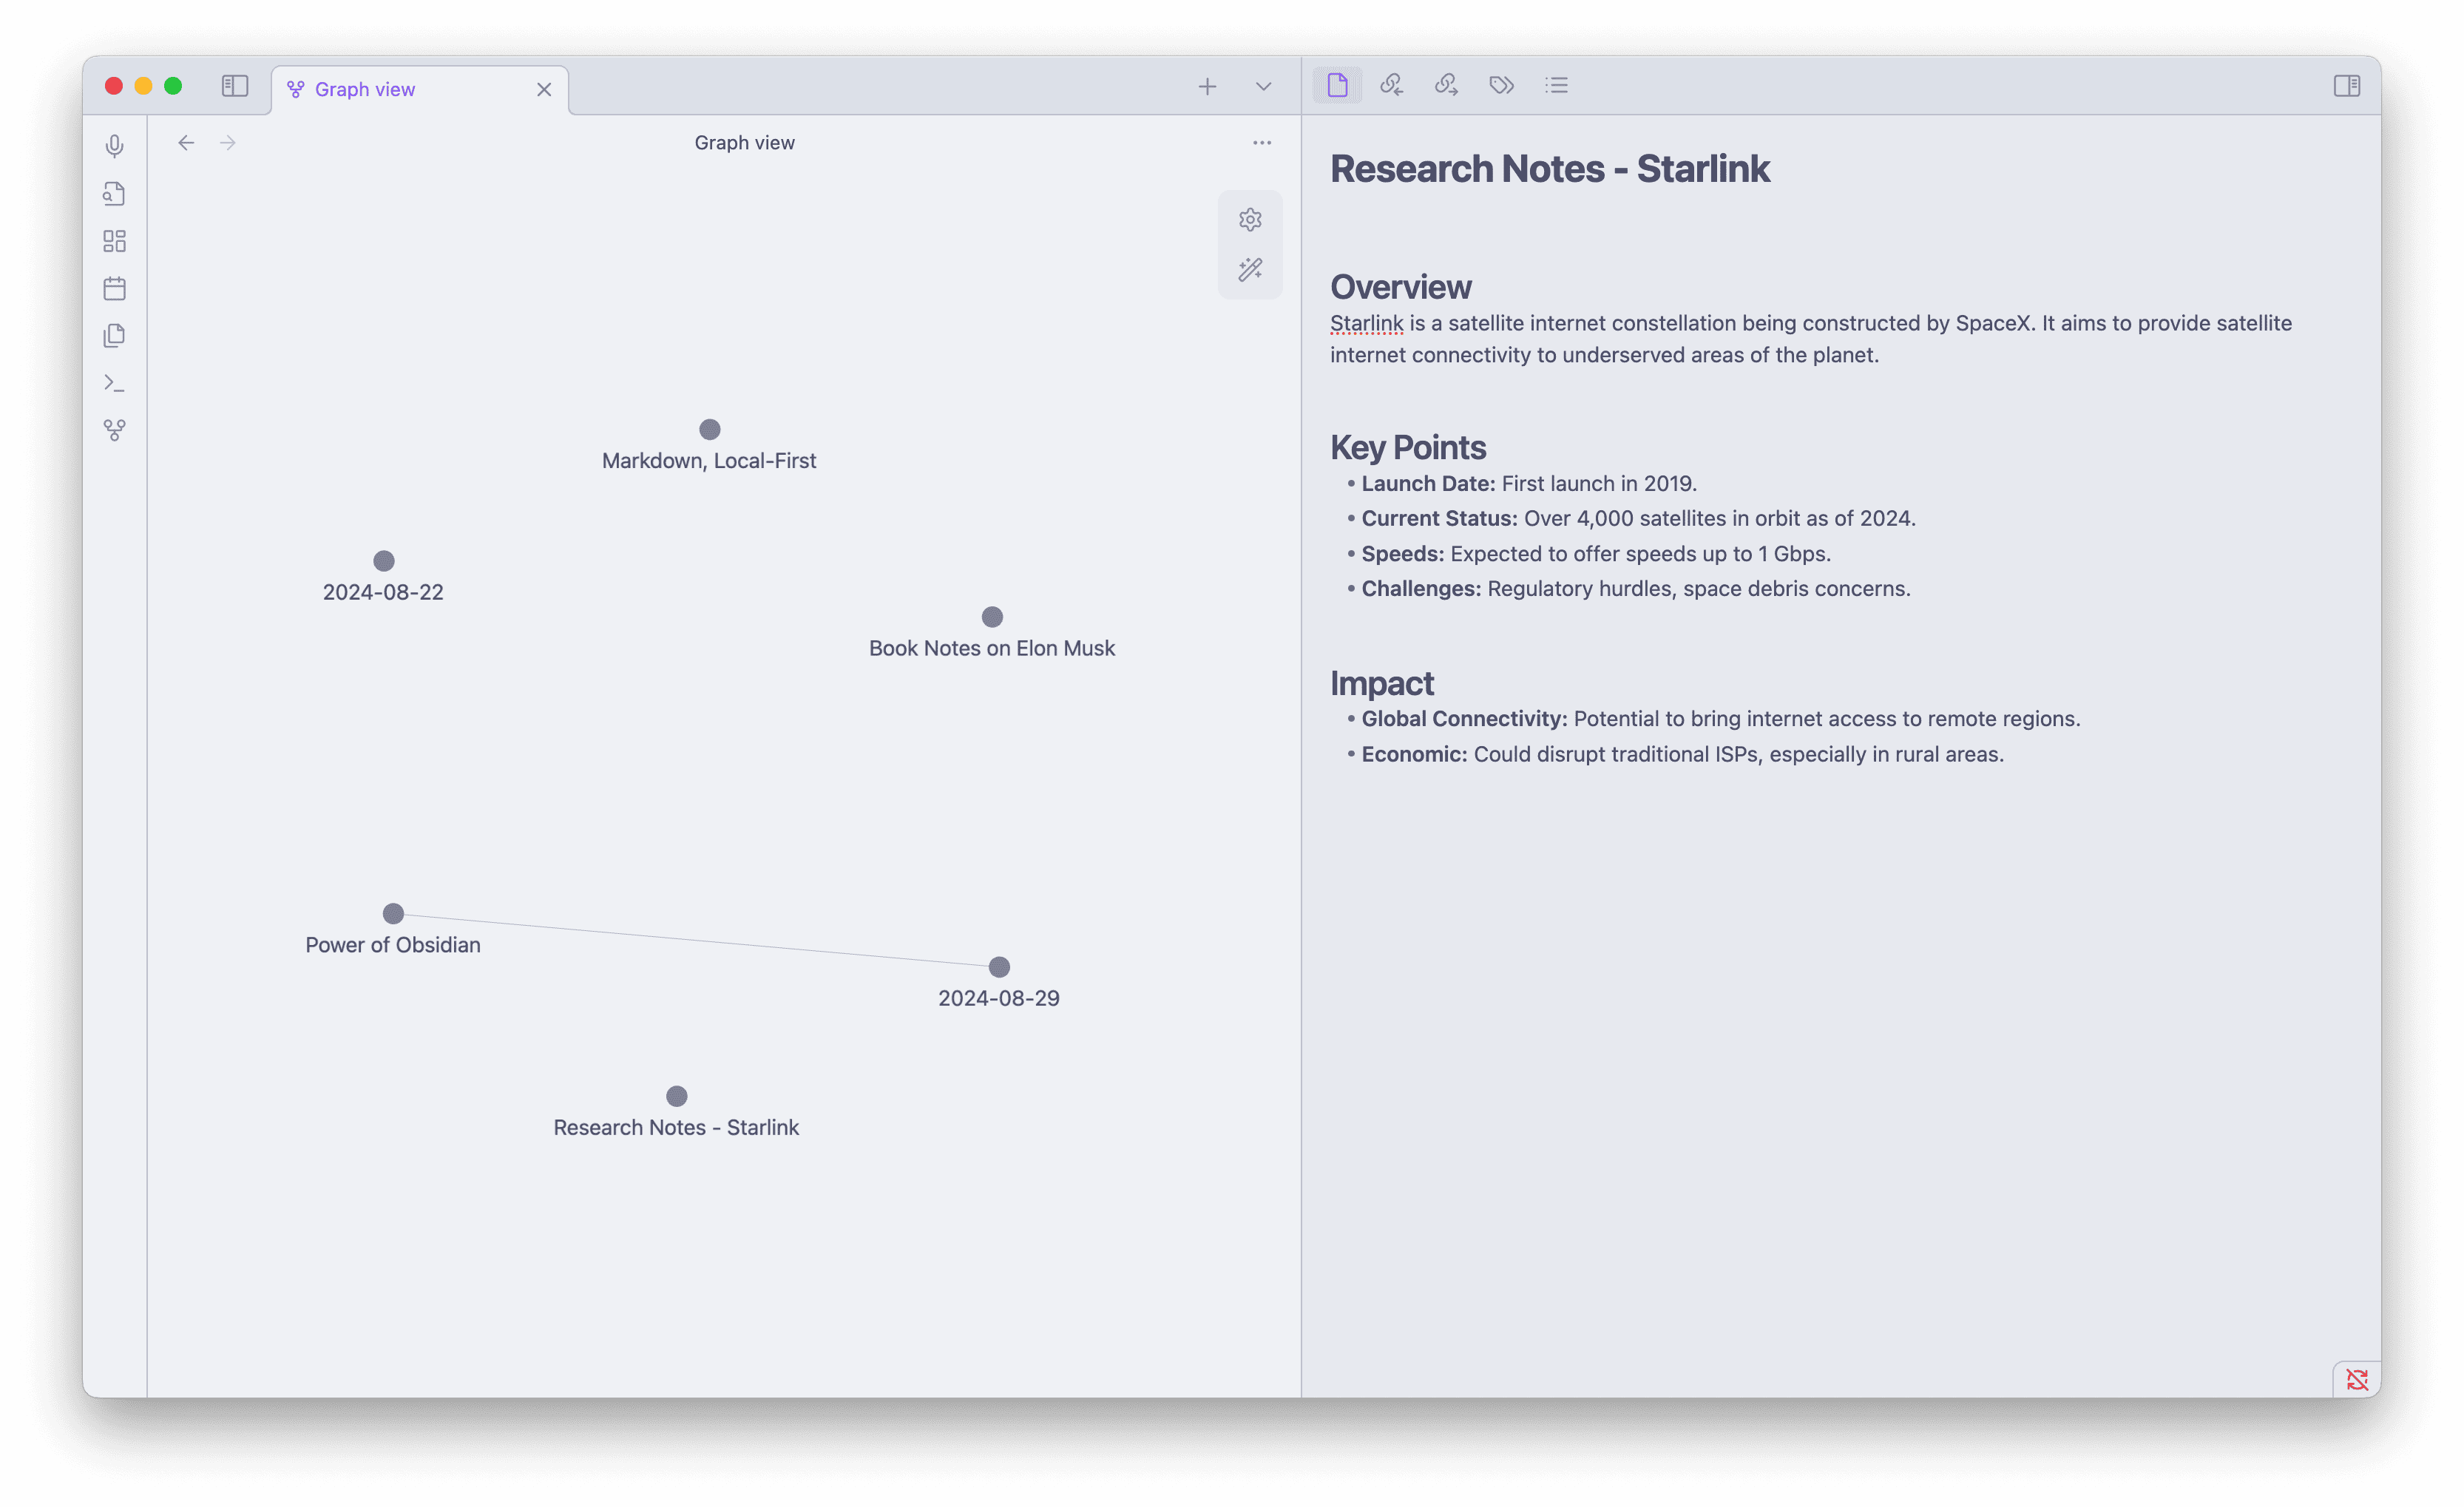Image resolution: width=2464 pixels, height=1507 pixels.
Task: Show tags pane icon
Action: [x=1501, y=85]
